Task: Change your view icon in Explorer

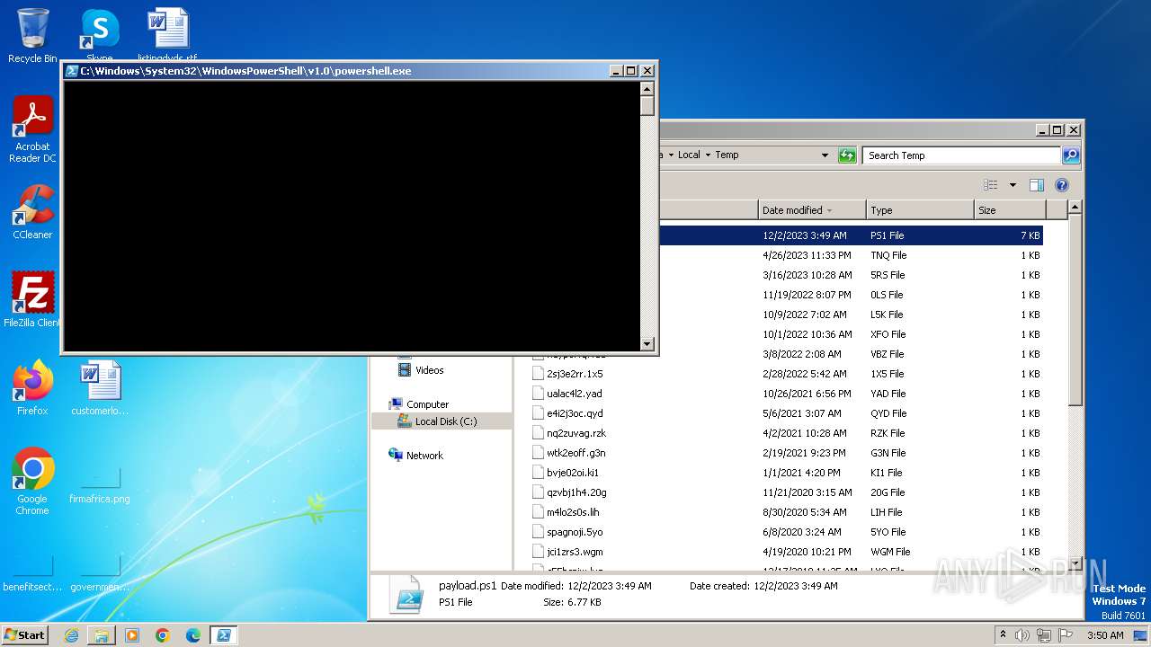Action: point(991,185)
